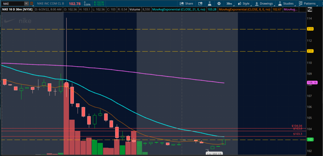Open the flask Edit Studies icon beside gear
This screenshot has width=323, height=156.
210,3
